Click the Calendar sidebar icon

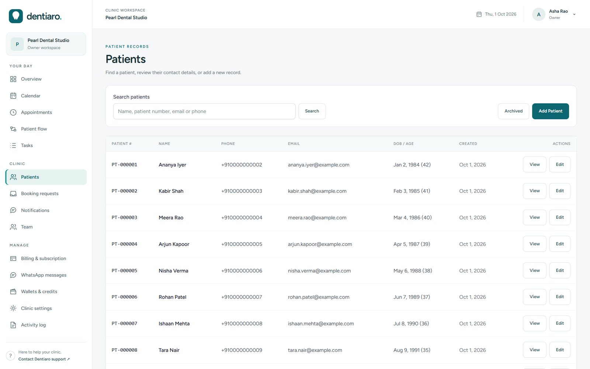[x=13, y=96]
